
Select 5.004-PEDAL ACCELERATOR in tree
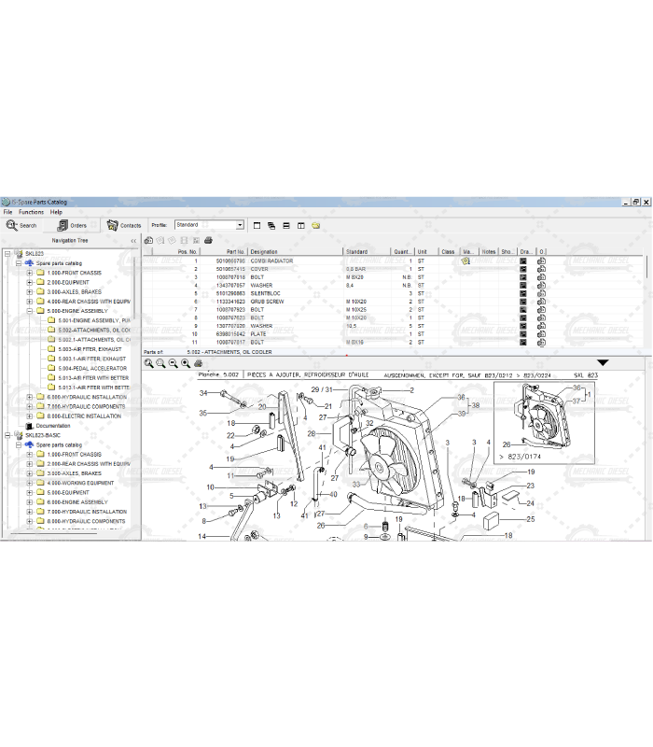point(91,368)
